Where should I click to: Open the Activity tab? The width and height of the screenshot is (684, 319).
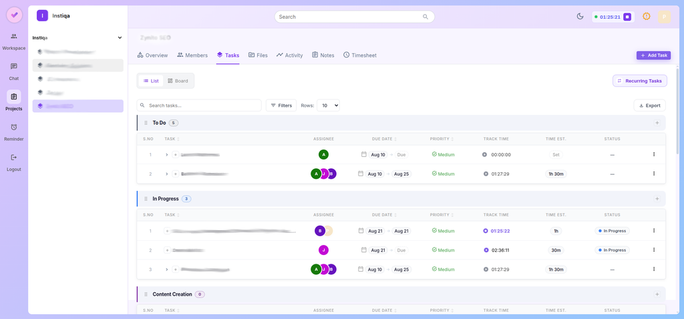pos(289,55)
